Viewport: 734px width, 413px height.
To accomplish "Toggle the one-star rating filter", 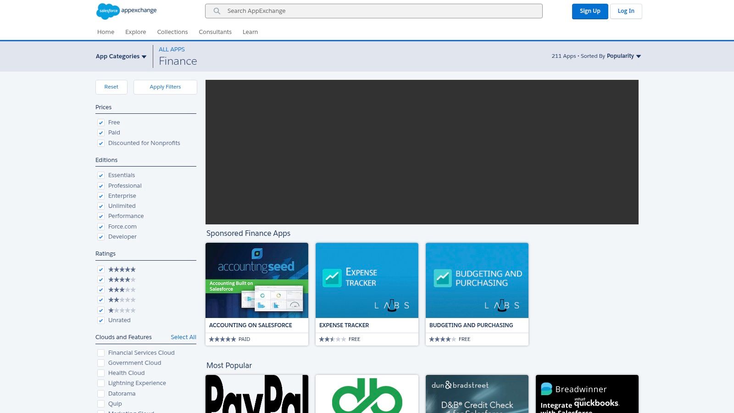I will click(x=101, y=310).
